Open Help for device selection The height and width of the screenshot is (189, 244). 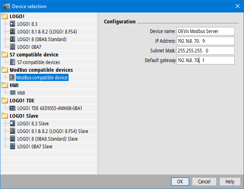(x=229, y=182)
